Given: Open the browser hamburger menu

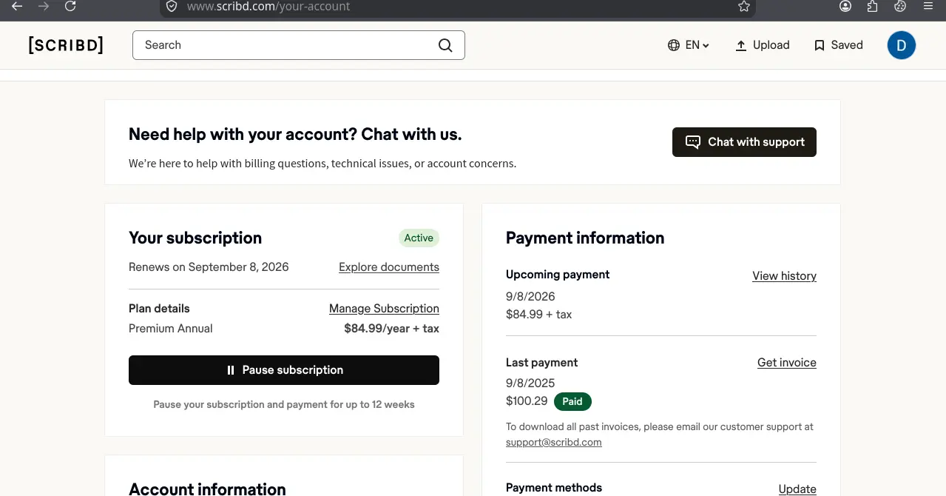Looking at the screenshot, I should click(x=928, y=6).
